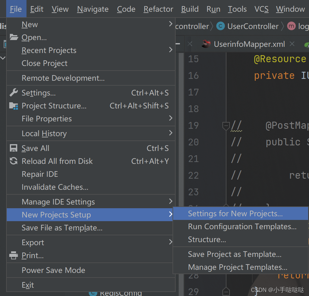
Task: Click the Print printer icon
Action: 14,255
